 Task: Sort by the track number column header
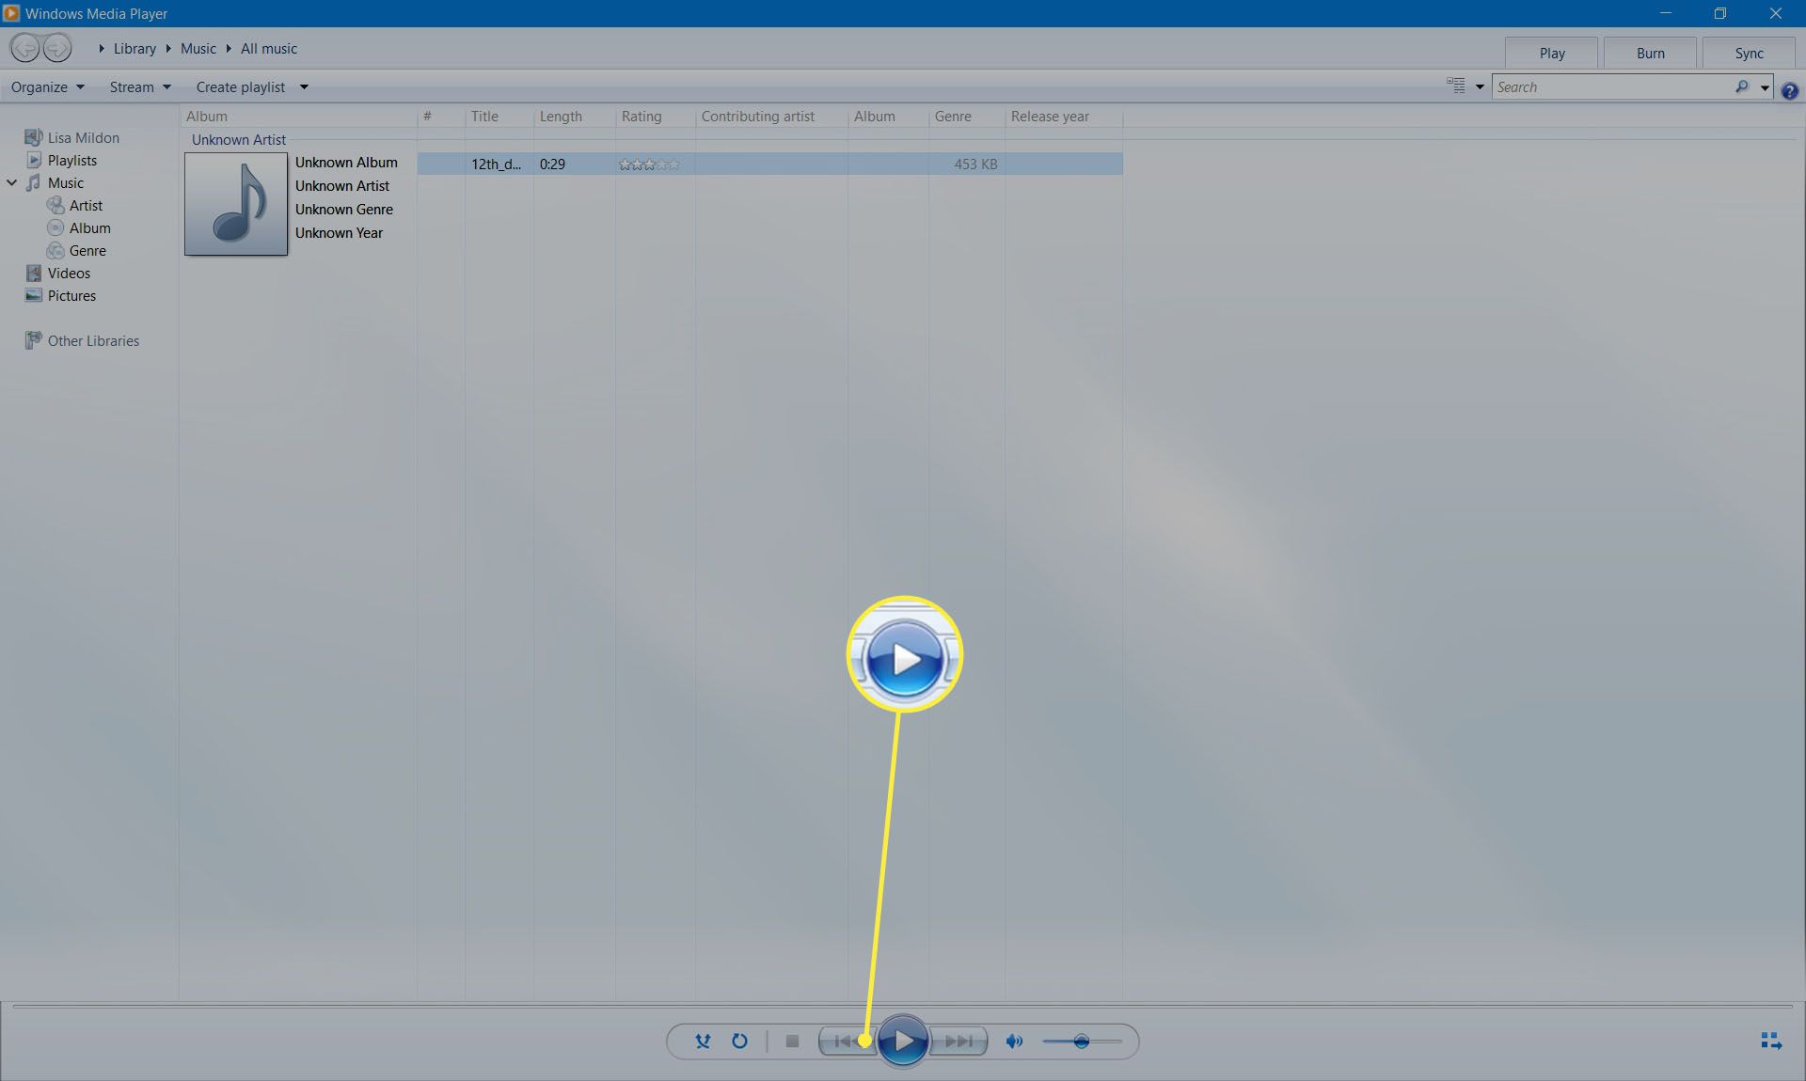click(x=441, y=117)
